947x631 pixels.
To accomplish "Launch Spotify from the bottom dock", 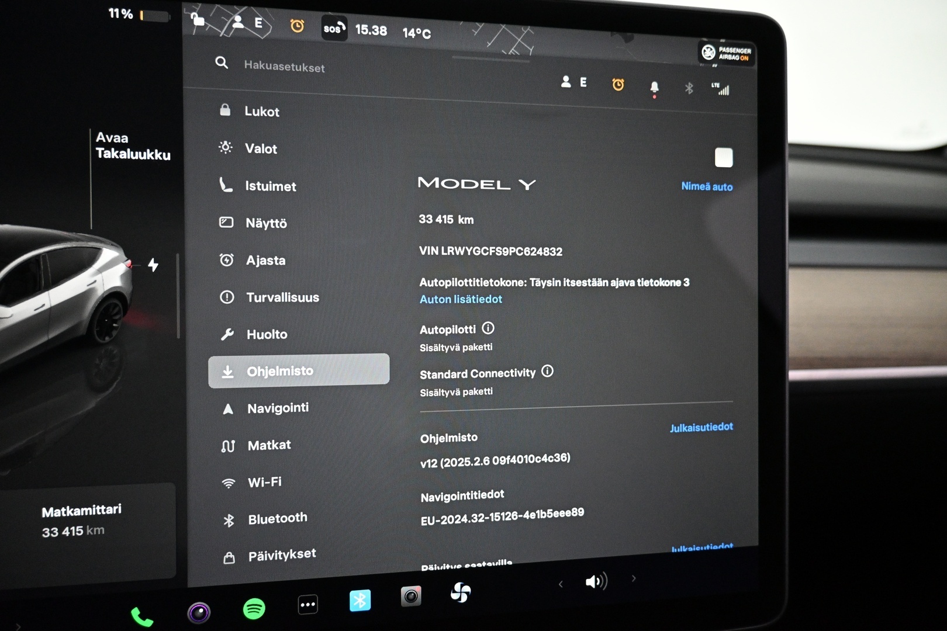I will 254,609.
